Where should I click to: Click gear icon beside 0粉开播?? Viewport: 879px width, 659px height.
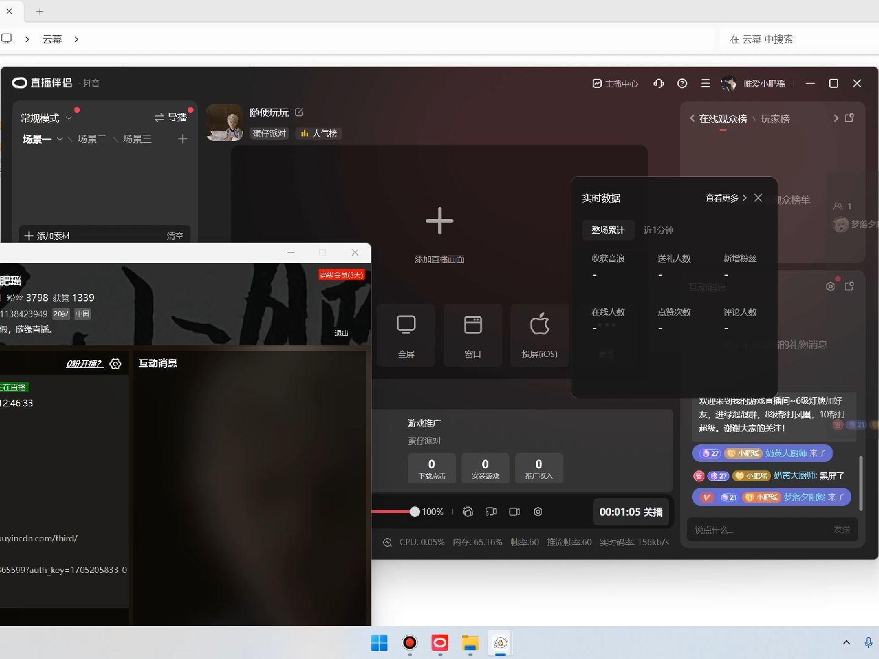(x=115, y=364)
